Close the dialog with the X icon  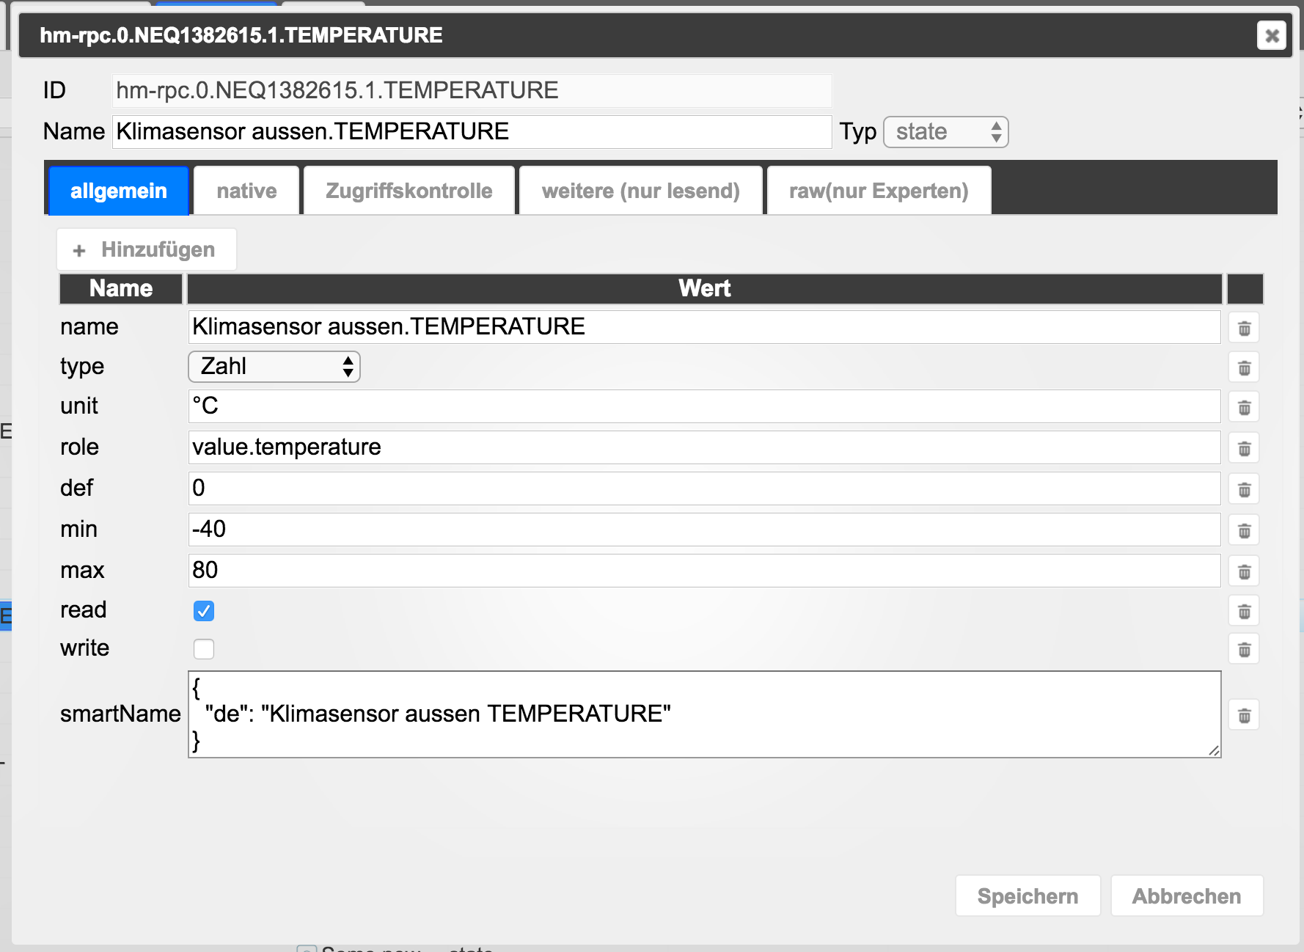[1272, 35]
